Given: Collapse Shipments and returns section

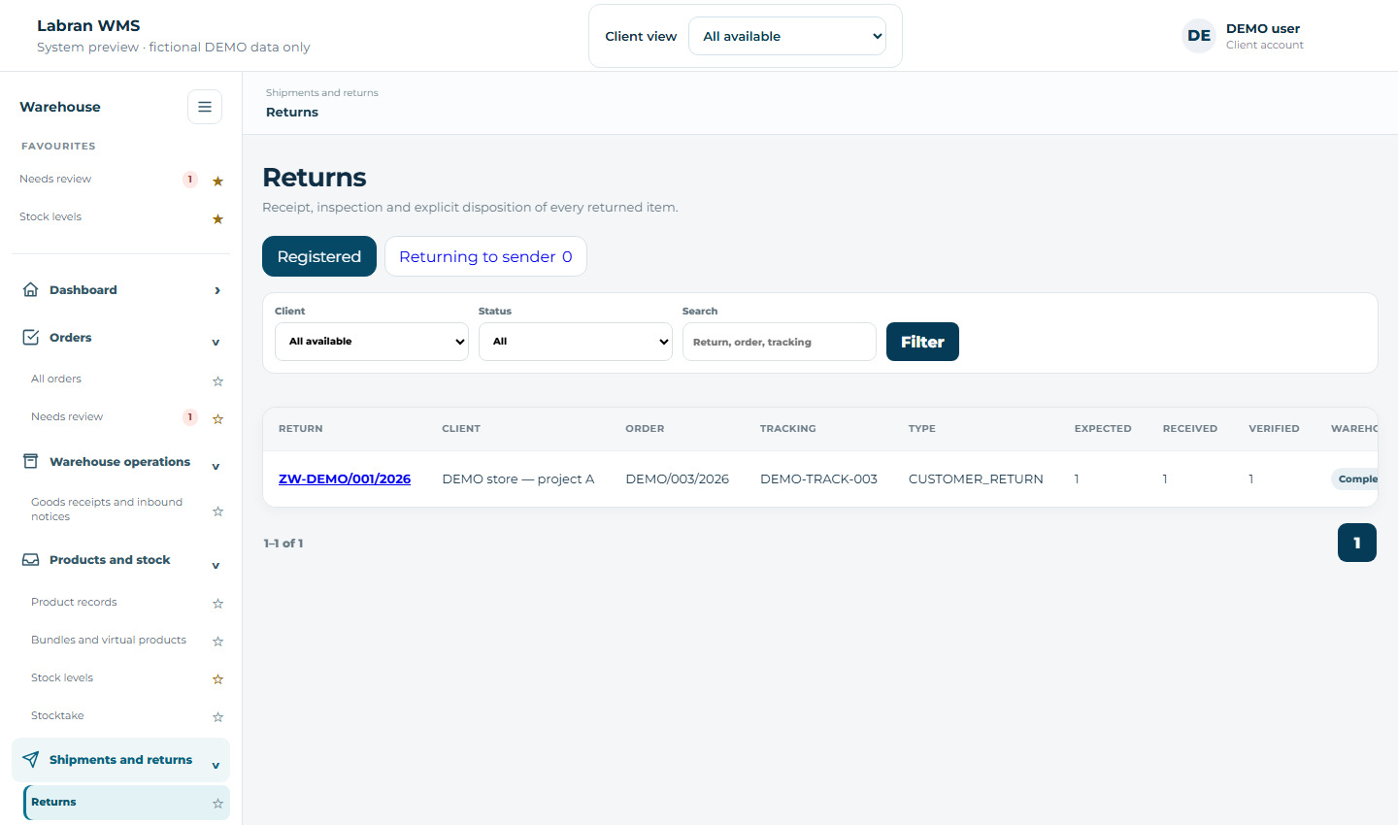Looking at the screenshot, I should tap(216, 765).
